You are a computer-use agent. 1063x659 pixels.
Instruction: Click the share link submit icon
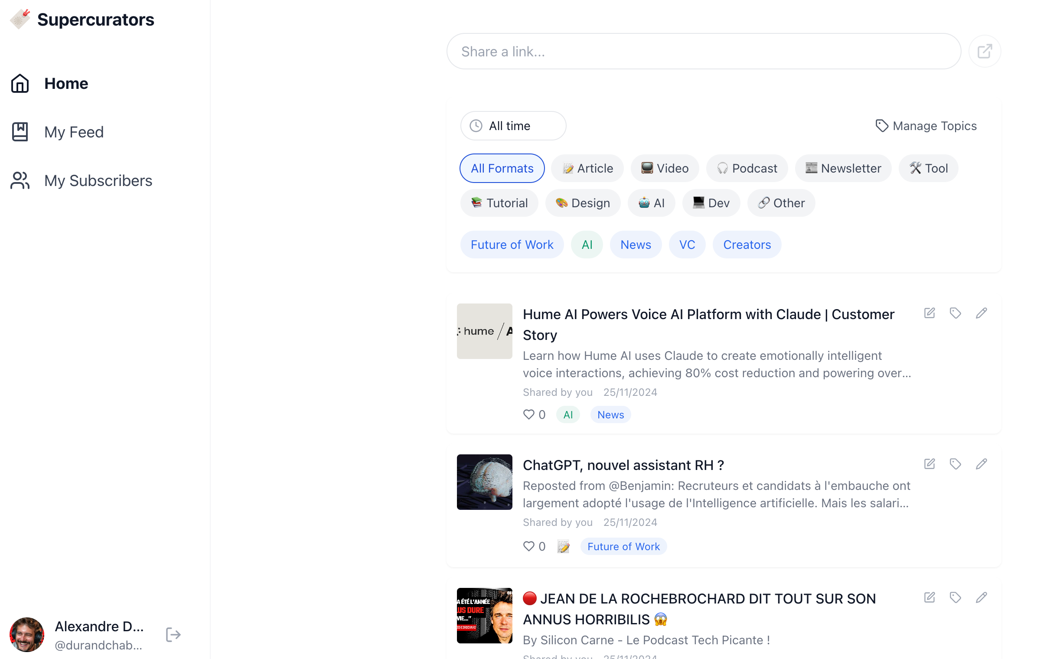pos(984,52)
